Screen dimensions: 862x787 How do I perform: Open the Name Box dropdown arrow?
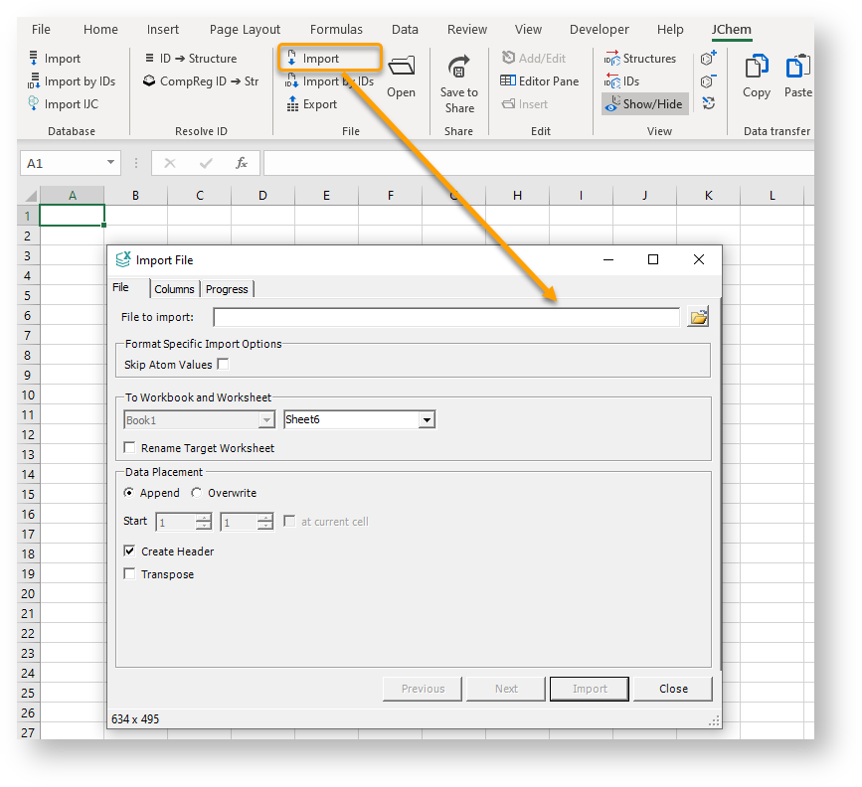point(110,163)
